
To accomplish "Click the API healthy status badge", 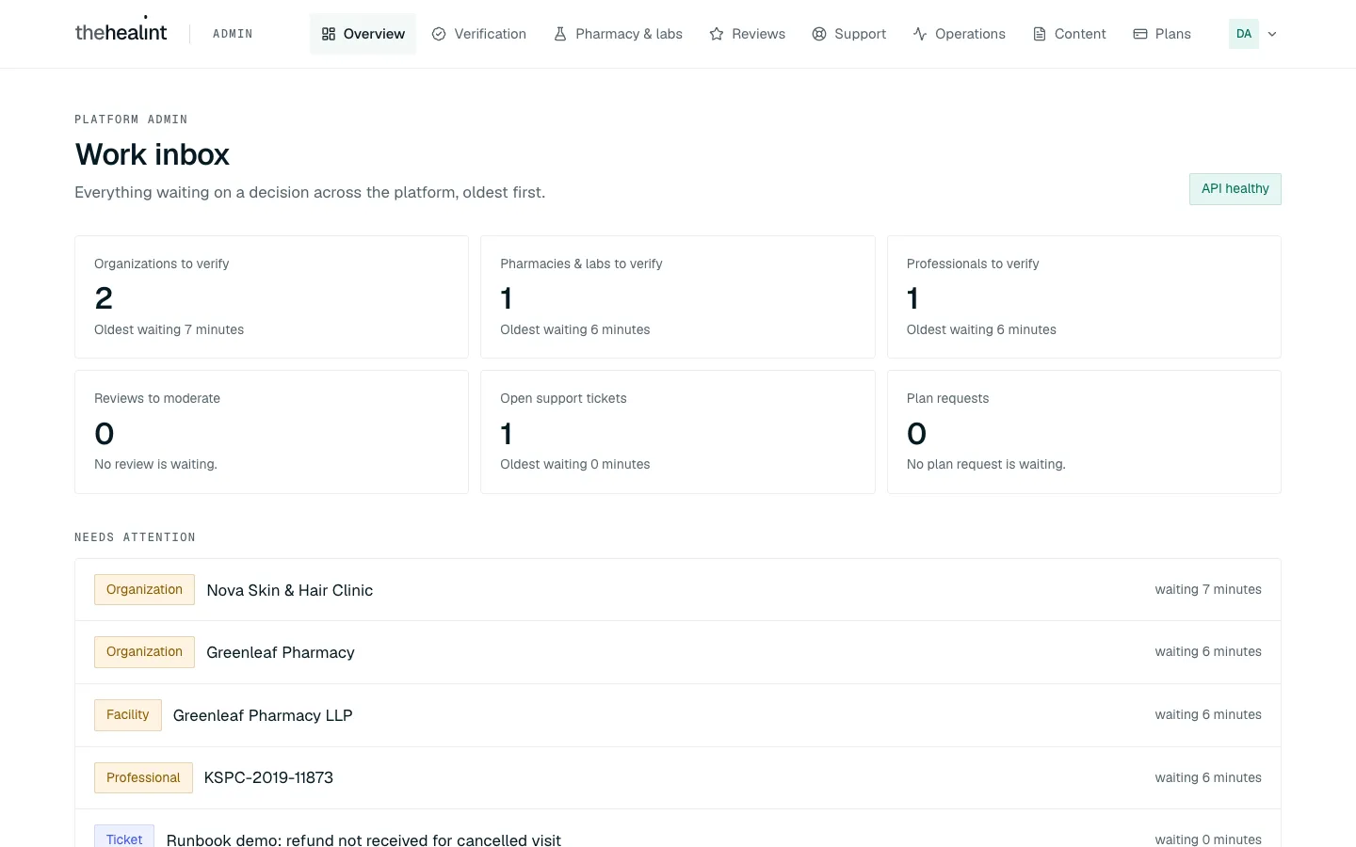I will (1235, 189).
